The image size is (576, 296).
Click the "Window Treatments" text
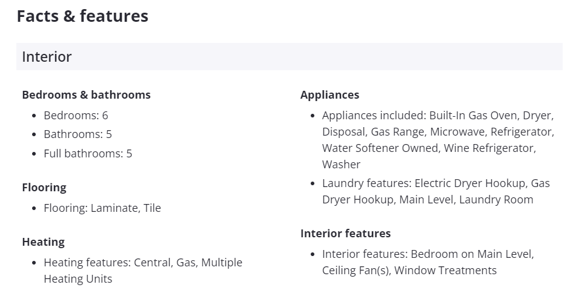click(x=445, y=271)
